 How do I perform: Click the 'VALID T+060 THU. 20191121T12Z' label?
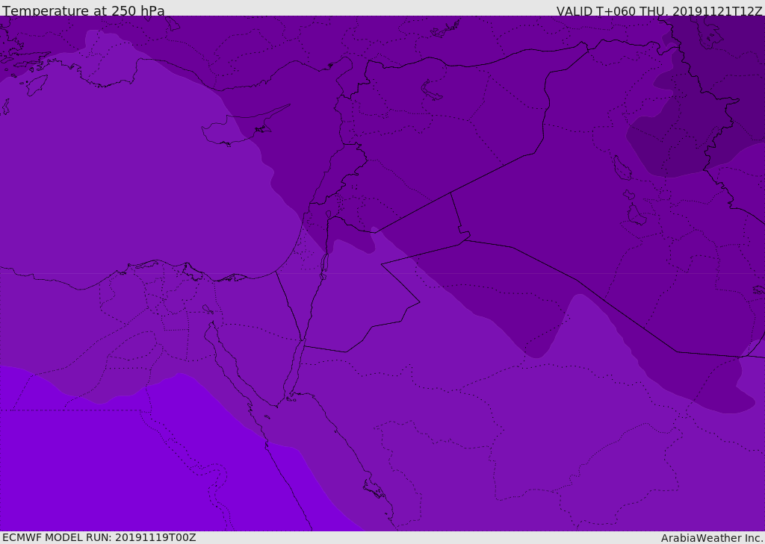[659, 10]
